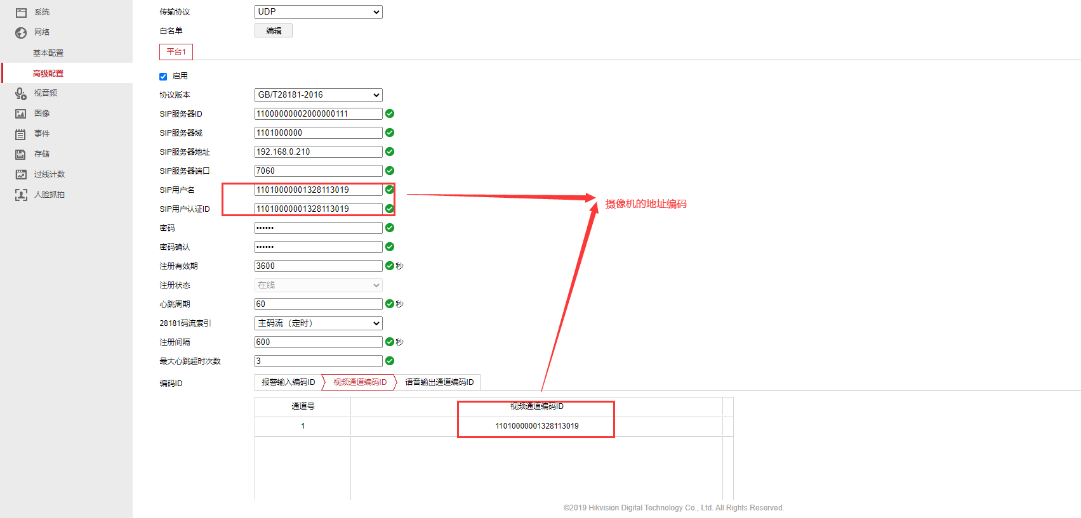Expand the 28181码流索引 dropdown
The height and width of the screenshot is (518, 1081).
[318, 323]
